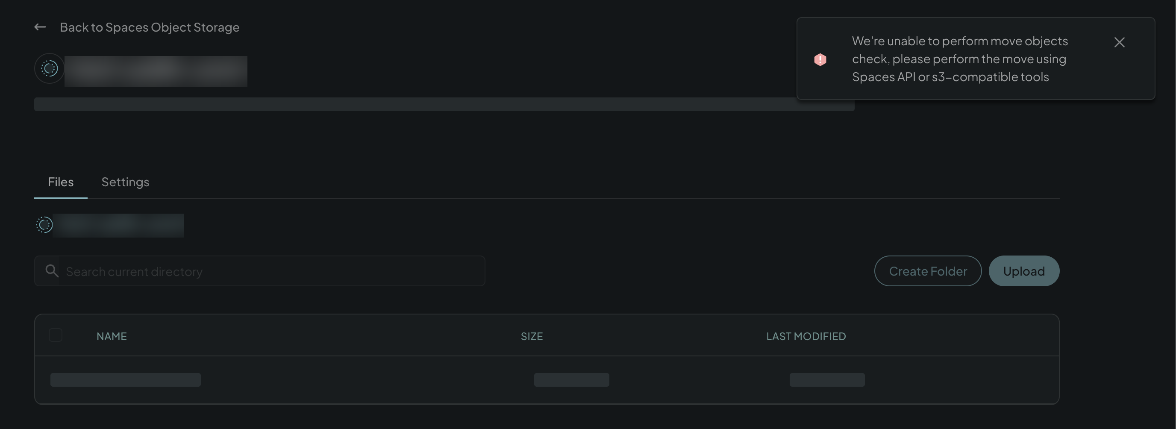Open the Files tab
The image size is (1176, 429).
pyautogui.click(x=61, y=182)
